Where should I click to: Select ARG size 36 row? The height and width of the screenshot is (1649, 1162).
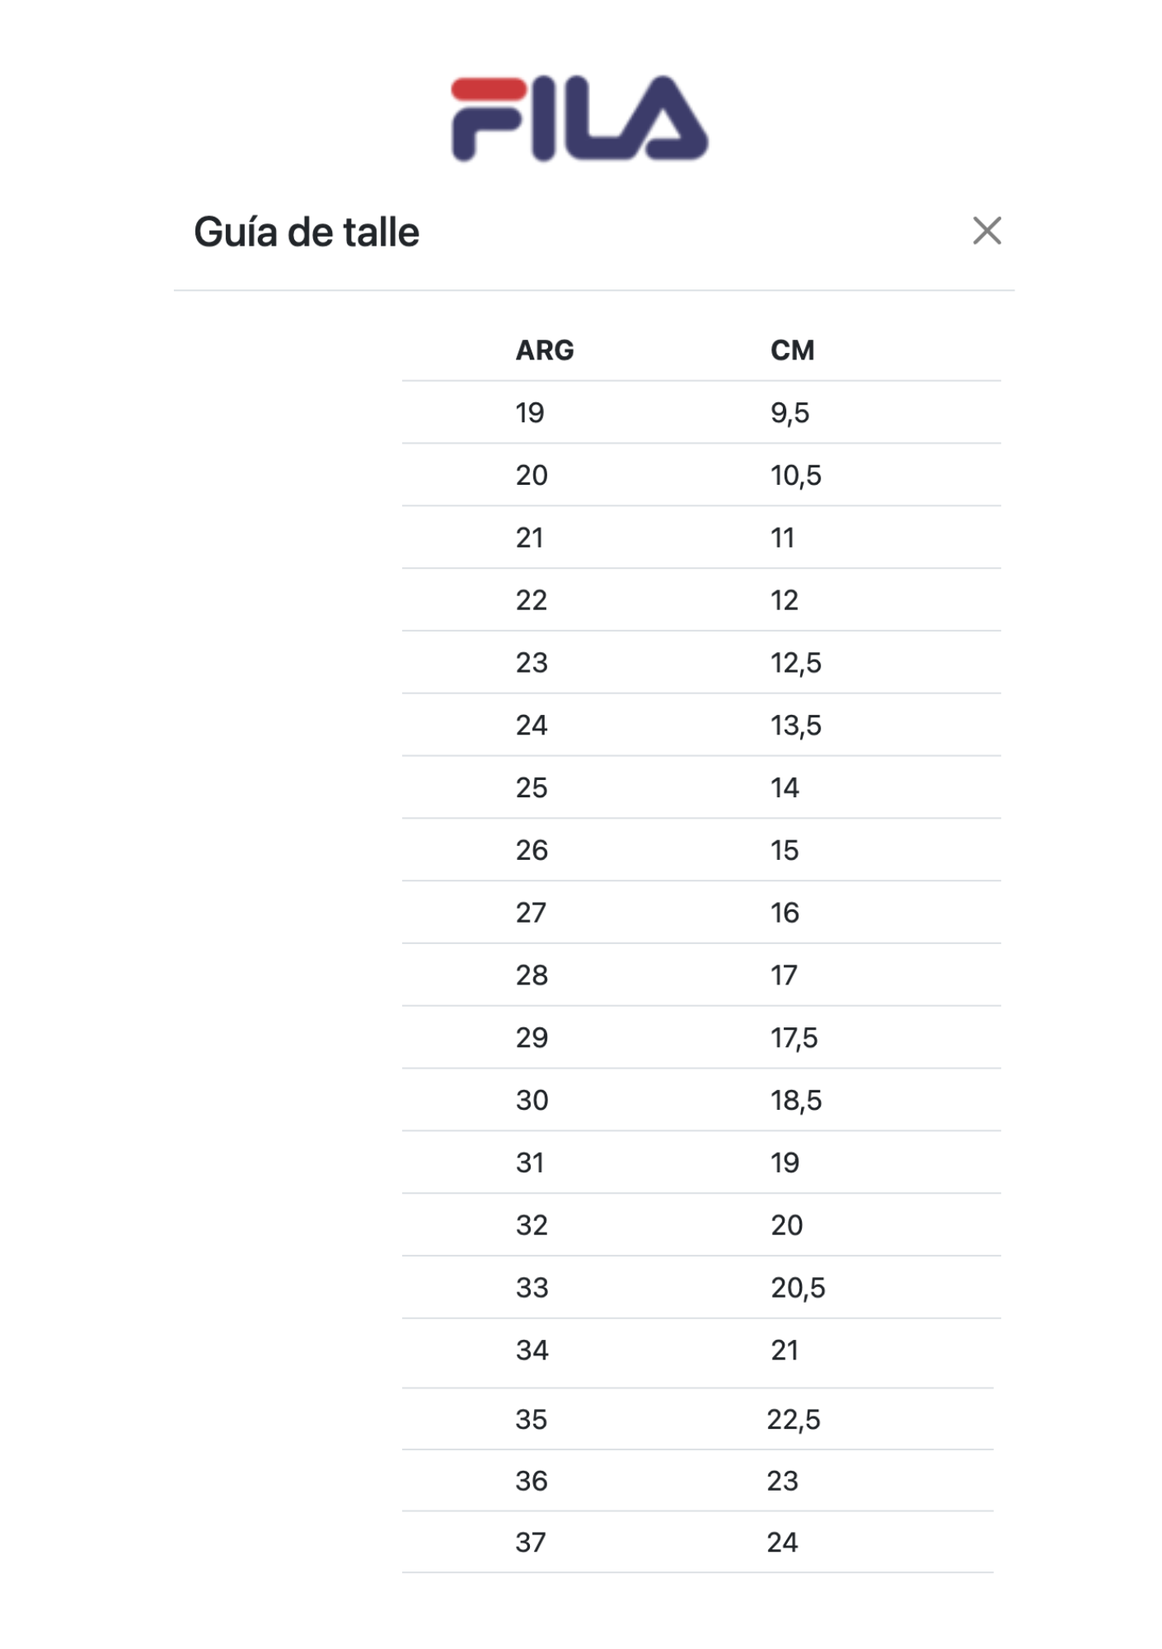[x=698, y=1481]
